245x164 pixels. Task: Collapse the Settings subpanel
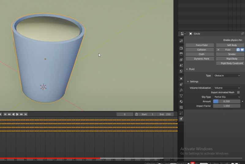pyautogui.click(x=188, y=82)
